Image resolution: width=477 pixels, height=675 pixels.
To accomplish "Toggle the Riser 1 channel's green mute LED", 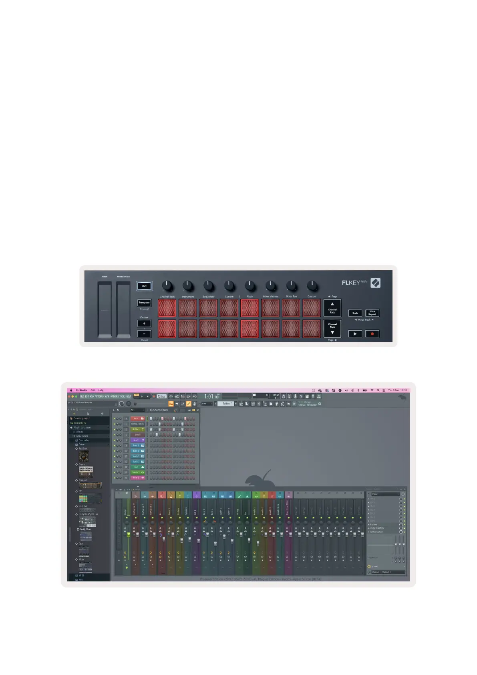I will point(114,478).
